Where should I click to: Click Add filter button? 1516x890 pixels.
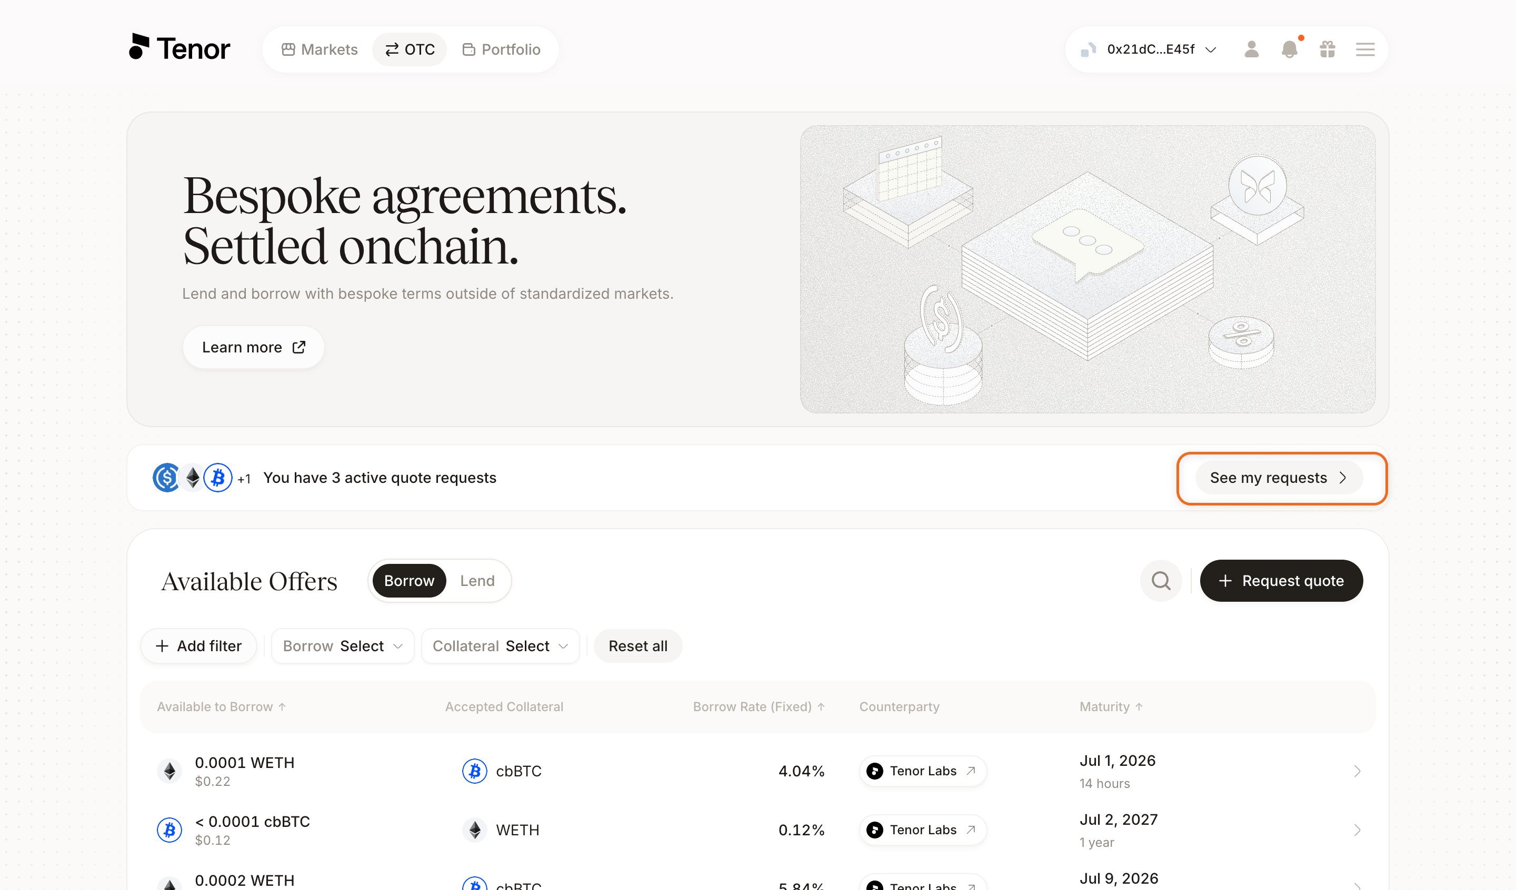click(x=198, y=646)
